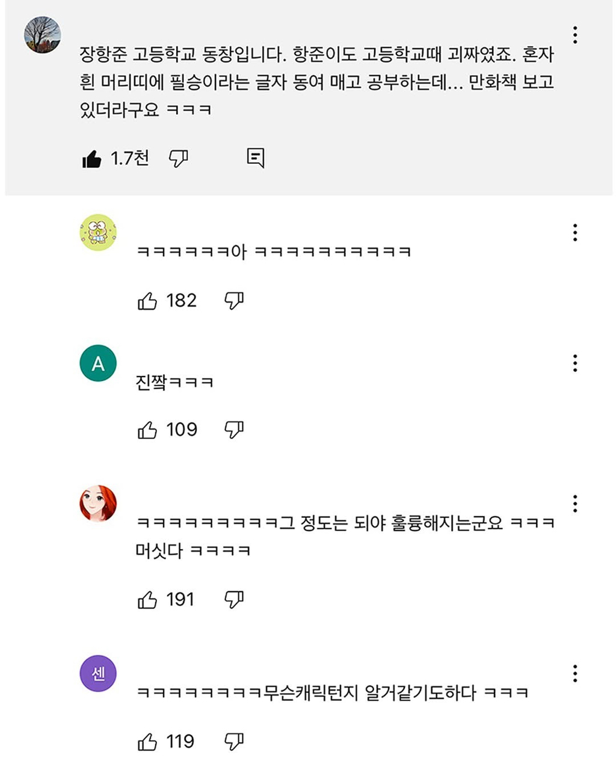616x770 pixels.
Task: Open options menu for the '센' reply
Action: click(x=575, y=673)
